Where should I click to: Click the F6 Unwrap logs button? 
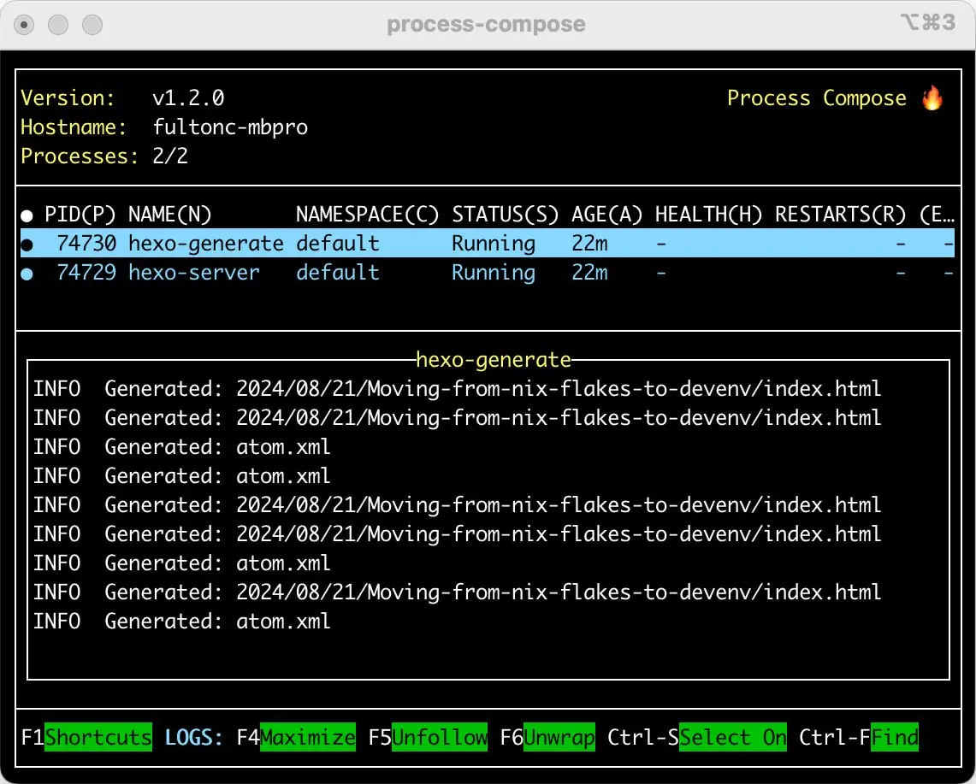point(547,737)
